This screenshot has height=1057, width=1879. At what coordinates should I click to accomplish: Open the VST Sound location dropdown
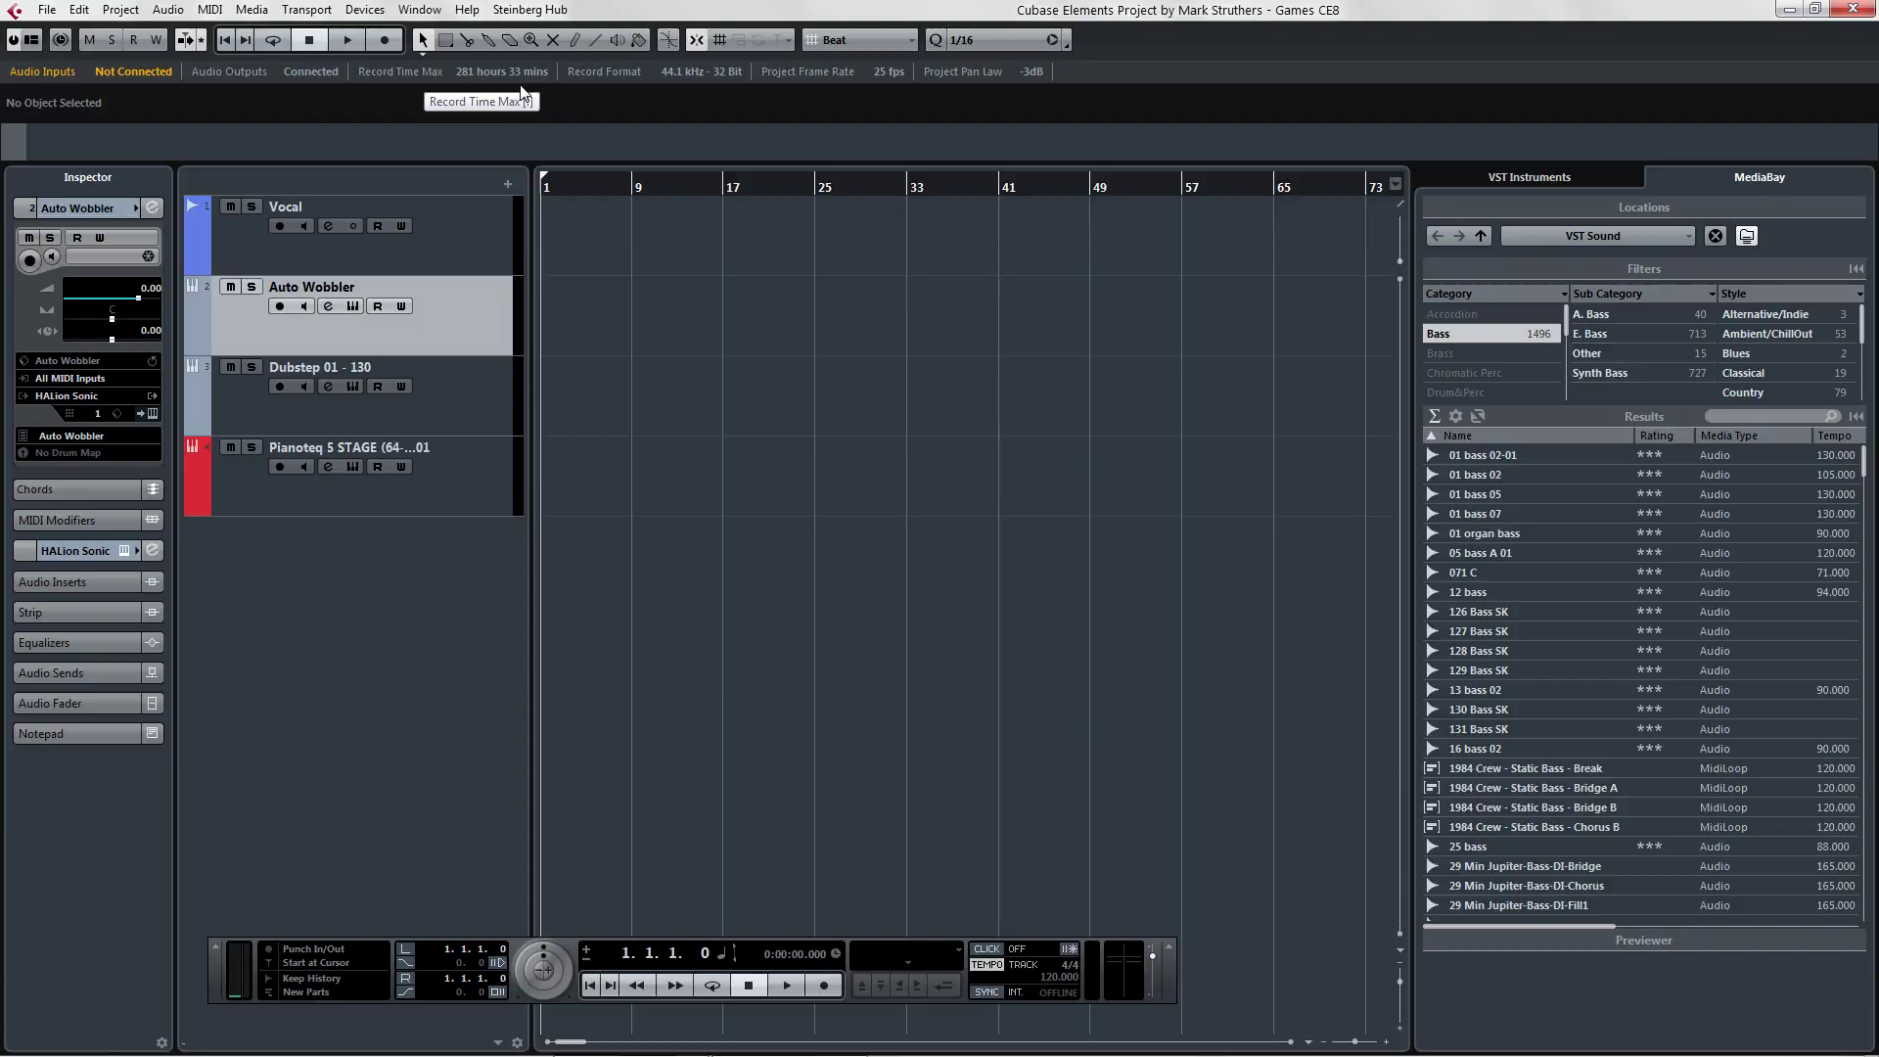[x=1595, y=235]
